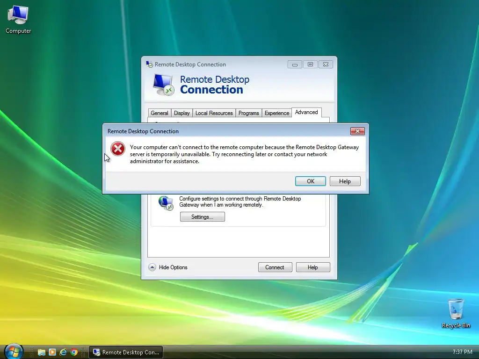This screenshot has width=479, height=359.
Task: Open the Experience tab
Action: (x=277, y=113)
